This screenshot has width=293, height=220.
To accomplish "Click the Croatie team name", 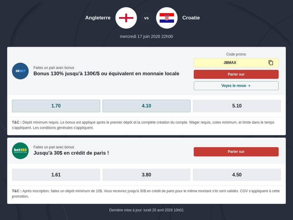I will coord(191,18).
